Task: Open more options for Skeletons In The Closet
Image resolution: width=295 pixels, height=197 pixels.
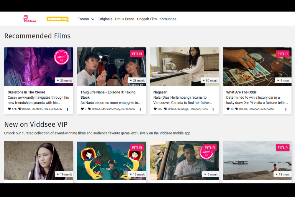Action: [67, 109]
